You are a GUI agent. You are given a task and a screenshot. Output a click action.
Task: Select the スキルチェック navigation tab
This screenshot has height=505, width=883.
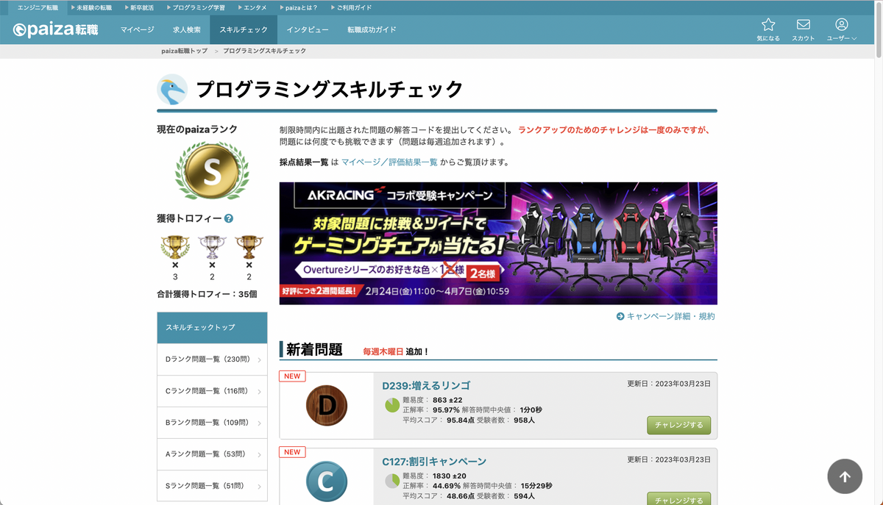(x=244, y=30)
